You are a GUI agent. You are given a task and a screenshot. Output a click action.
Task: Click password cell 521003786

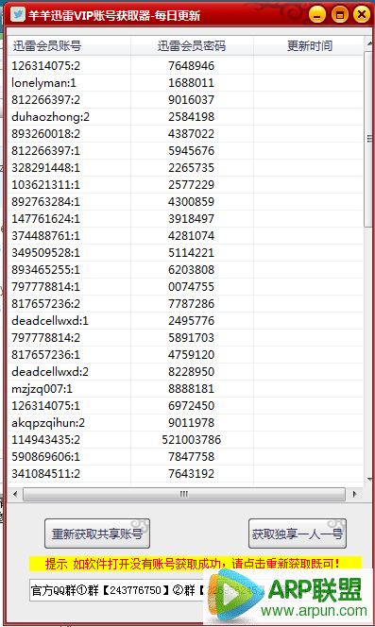pyautogui.click(x=192, y=439)
